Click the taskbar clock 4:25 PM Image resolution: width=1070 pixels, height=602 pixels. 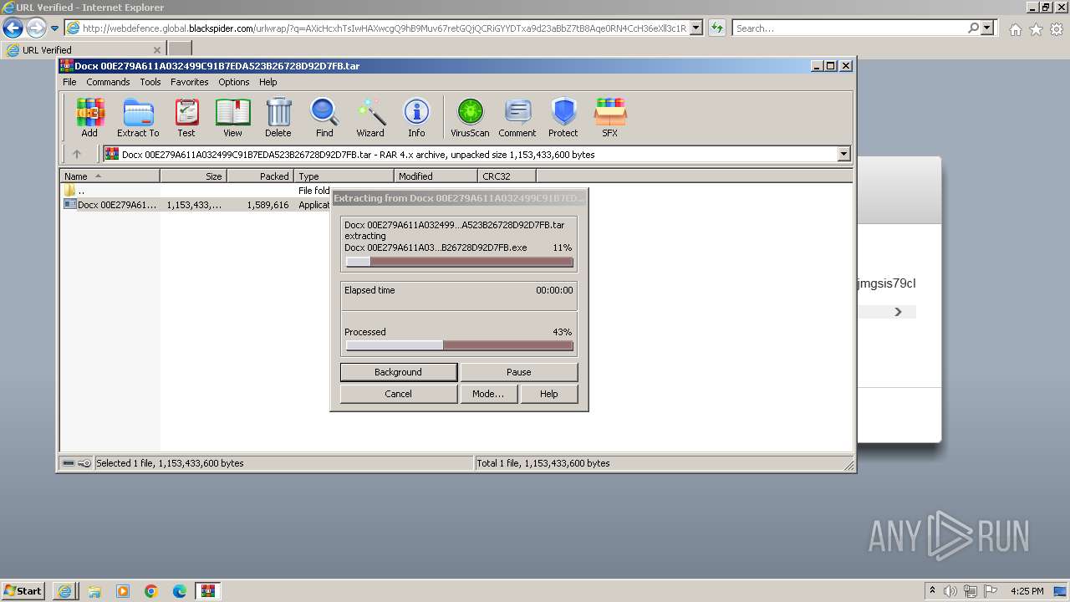tap(1027, 591)
